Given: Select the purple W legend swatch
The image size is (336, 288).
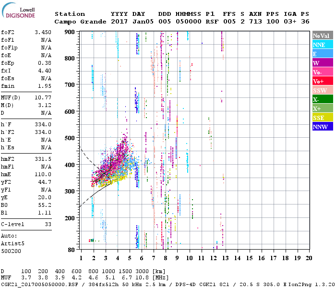Looking at the screenshot, I should coord(323,63).
